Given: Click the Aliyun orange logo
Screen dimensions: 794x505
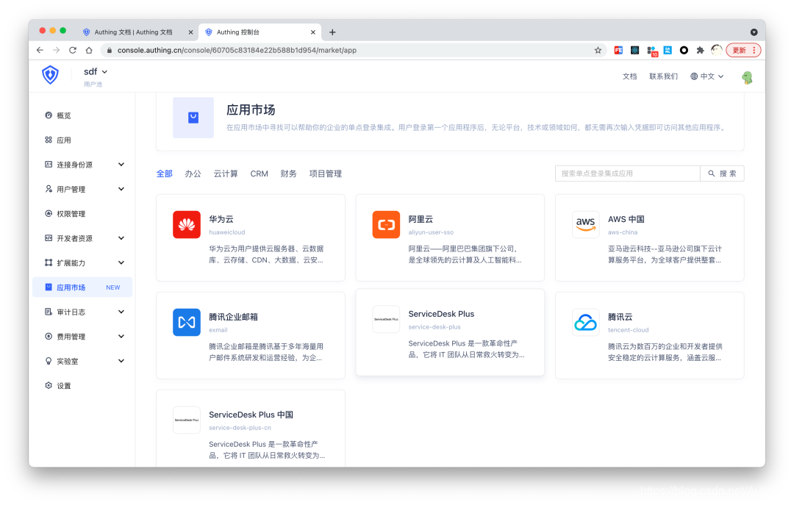Looking at the screenshot, I should (x=386, y=224).
